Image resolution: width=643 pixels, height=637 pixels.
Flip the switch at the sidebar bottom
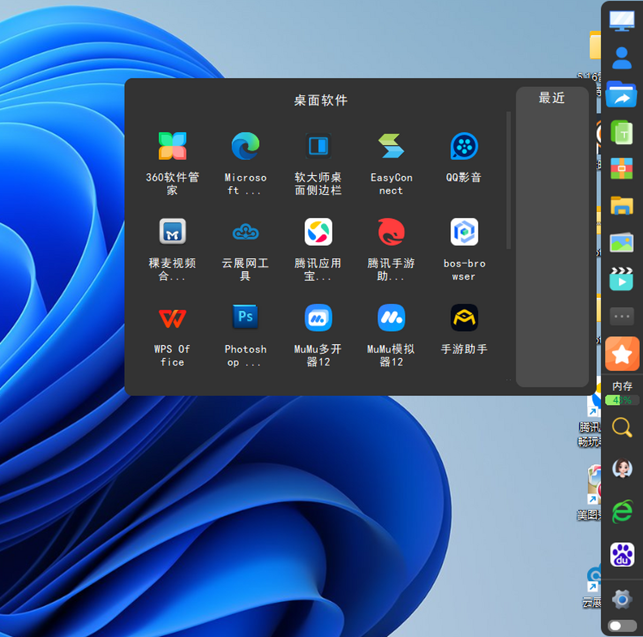click(x=622, y=625)
